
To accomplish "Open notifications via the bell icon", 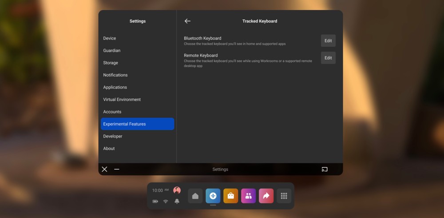I will pyautogui.click(x=177, y=201).
